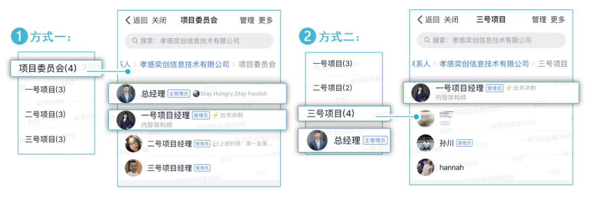Select 一号项目(3) in the first list

(45, 90)
